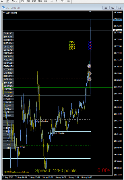
Task: Select the text tool (A) in toolbar
Action: point(2,1)
